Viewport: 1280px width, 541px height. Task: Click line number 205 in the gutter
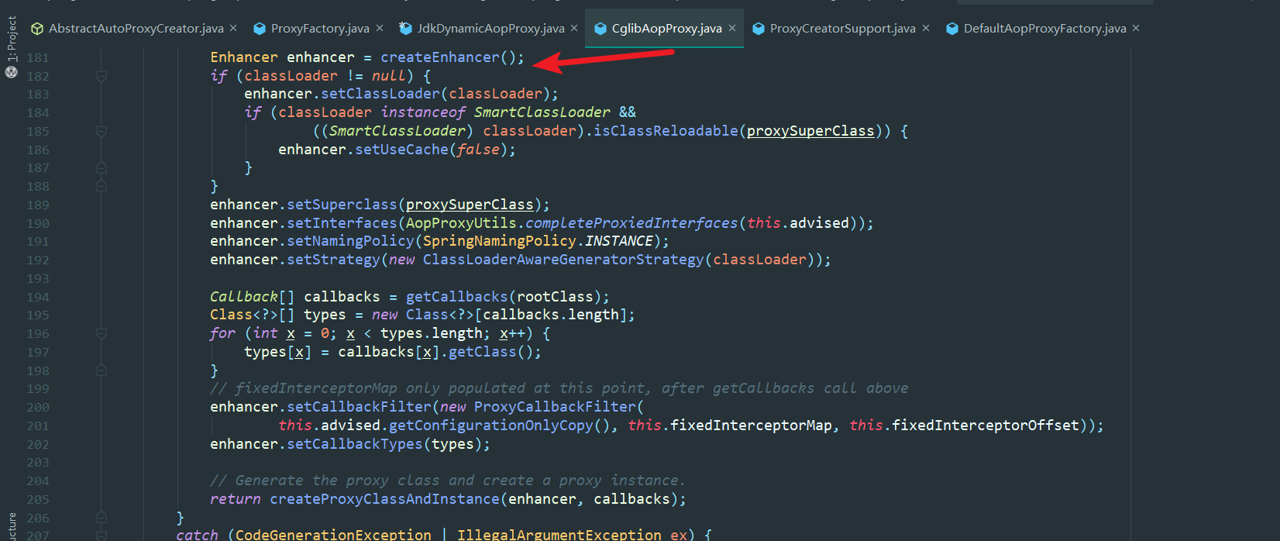click(38, 500)
